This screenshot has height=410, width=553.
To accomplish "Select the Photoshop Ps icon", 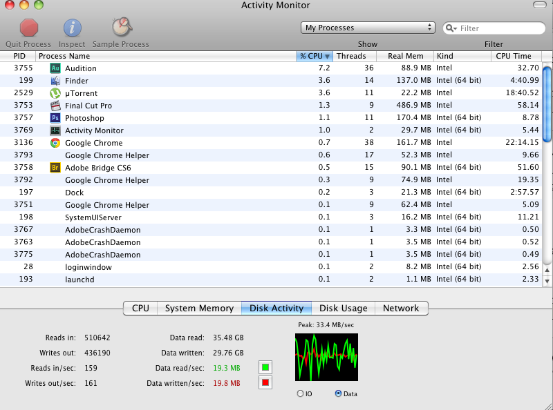I will pos(55,117).
